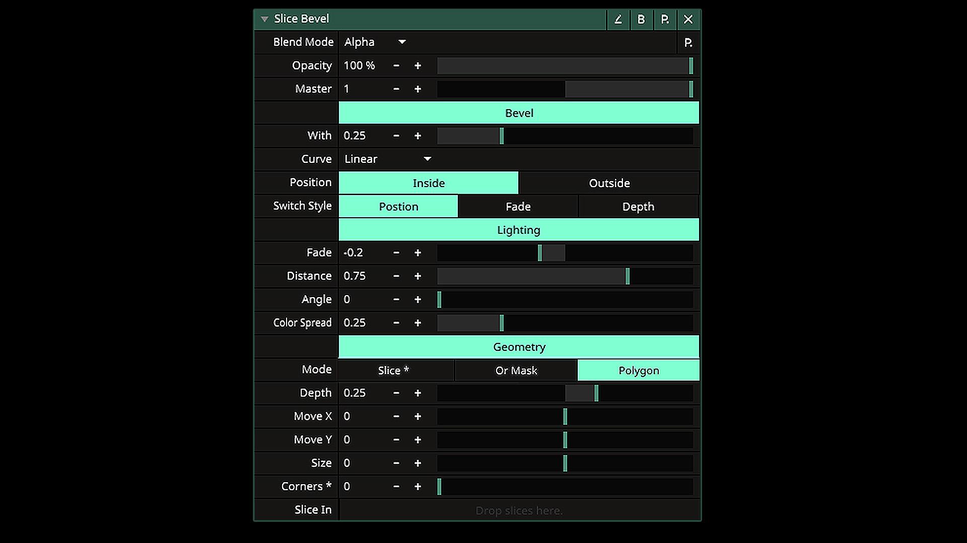Click the Move X slider bar
The image size is (967, 543).
click(x=565, y=416)
